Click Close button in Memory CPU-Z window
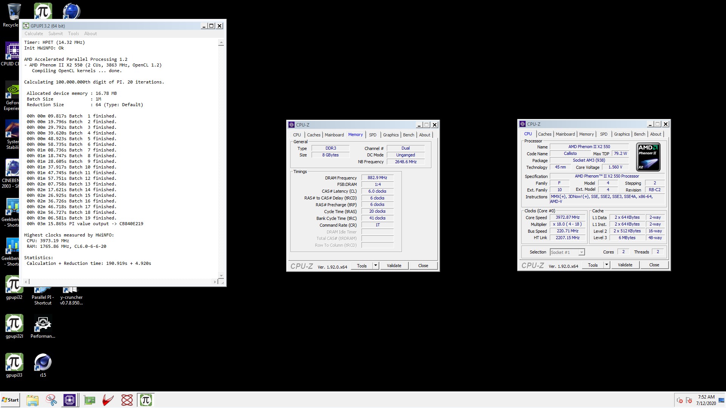The height and width of the screenshot is (408, 726). point(423,266)
